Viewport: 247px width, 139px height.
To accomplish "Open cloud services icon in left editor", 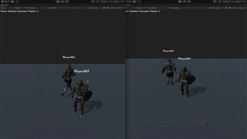I will pyautogui.click(x=12, y=2).
